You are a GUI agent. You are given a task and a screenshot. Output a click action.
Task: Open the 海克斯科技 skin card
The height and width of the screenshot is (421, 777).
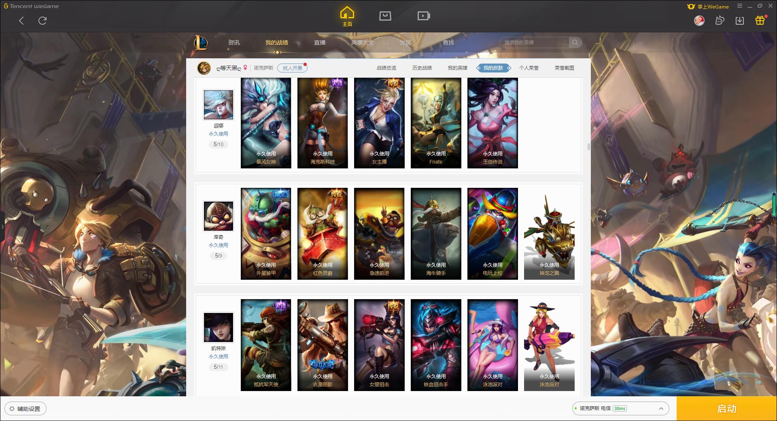click(x=323, y=123)
